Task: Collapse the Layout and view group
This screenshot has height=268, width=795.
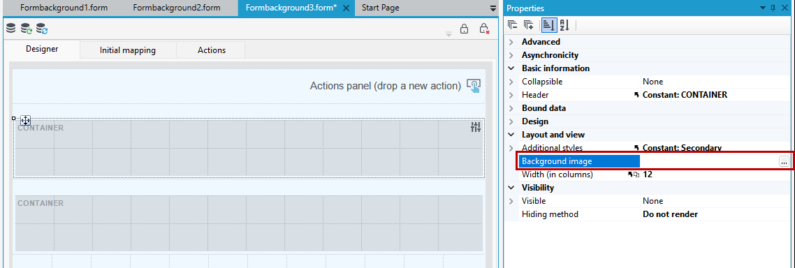Action: [x=511, y=135]
